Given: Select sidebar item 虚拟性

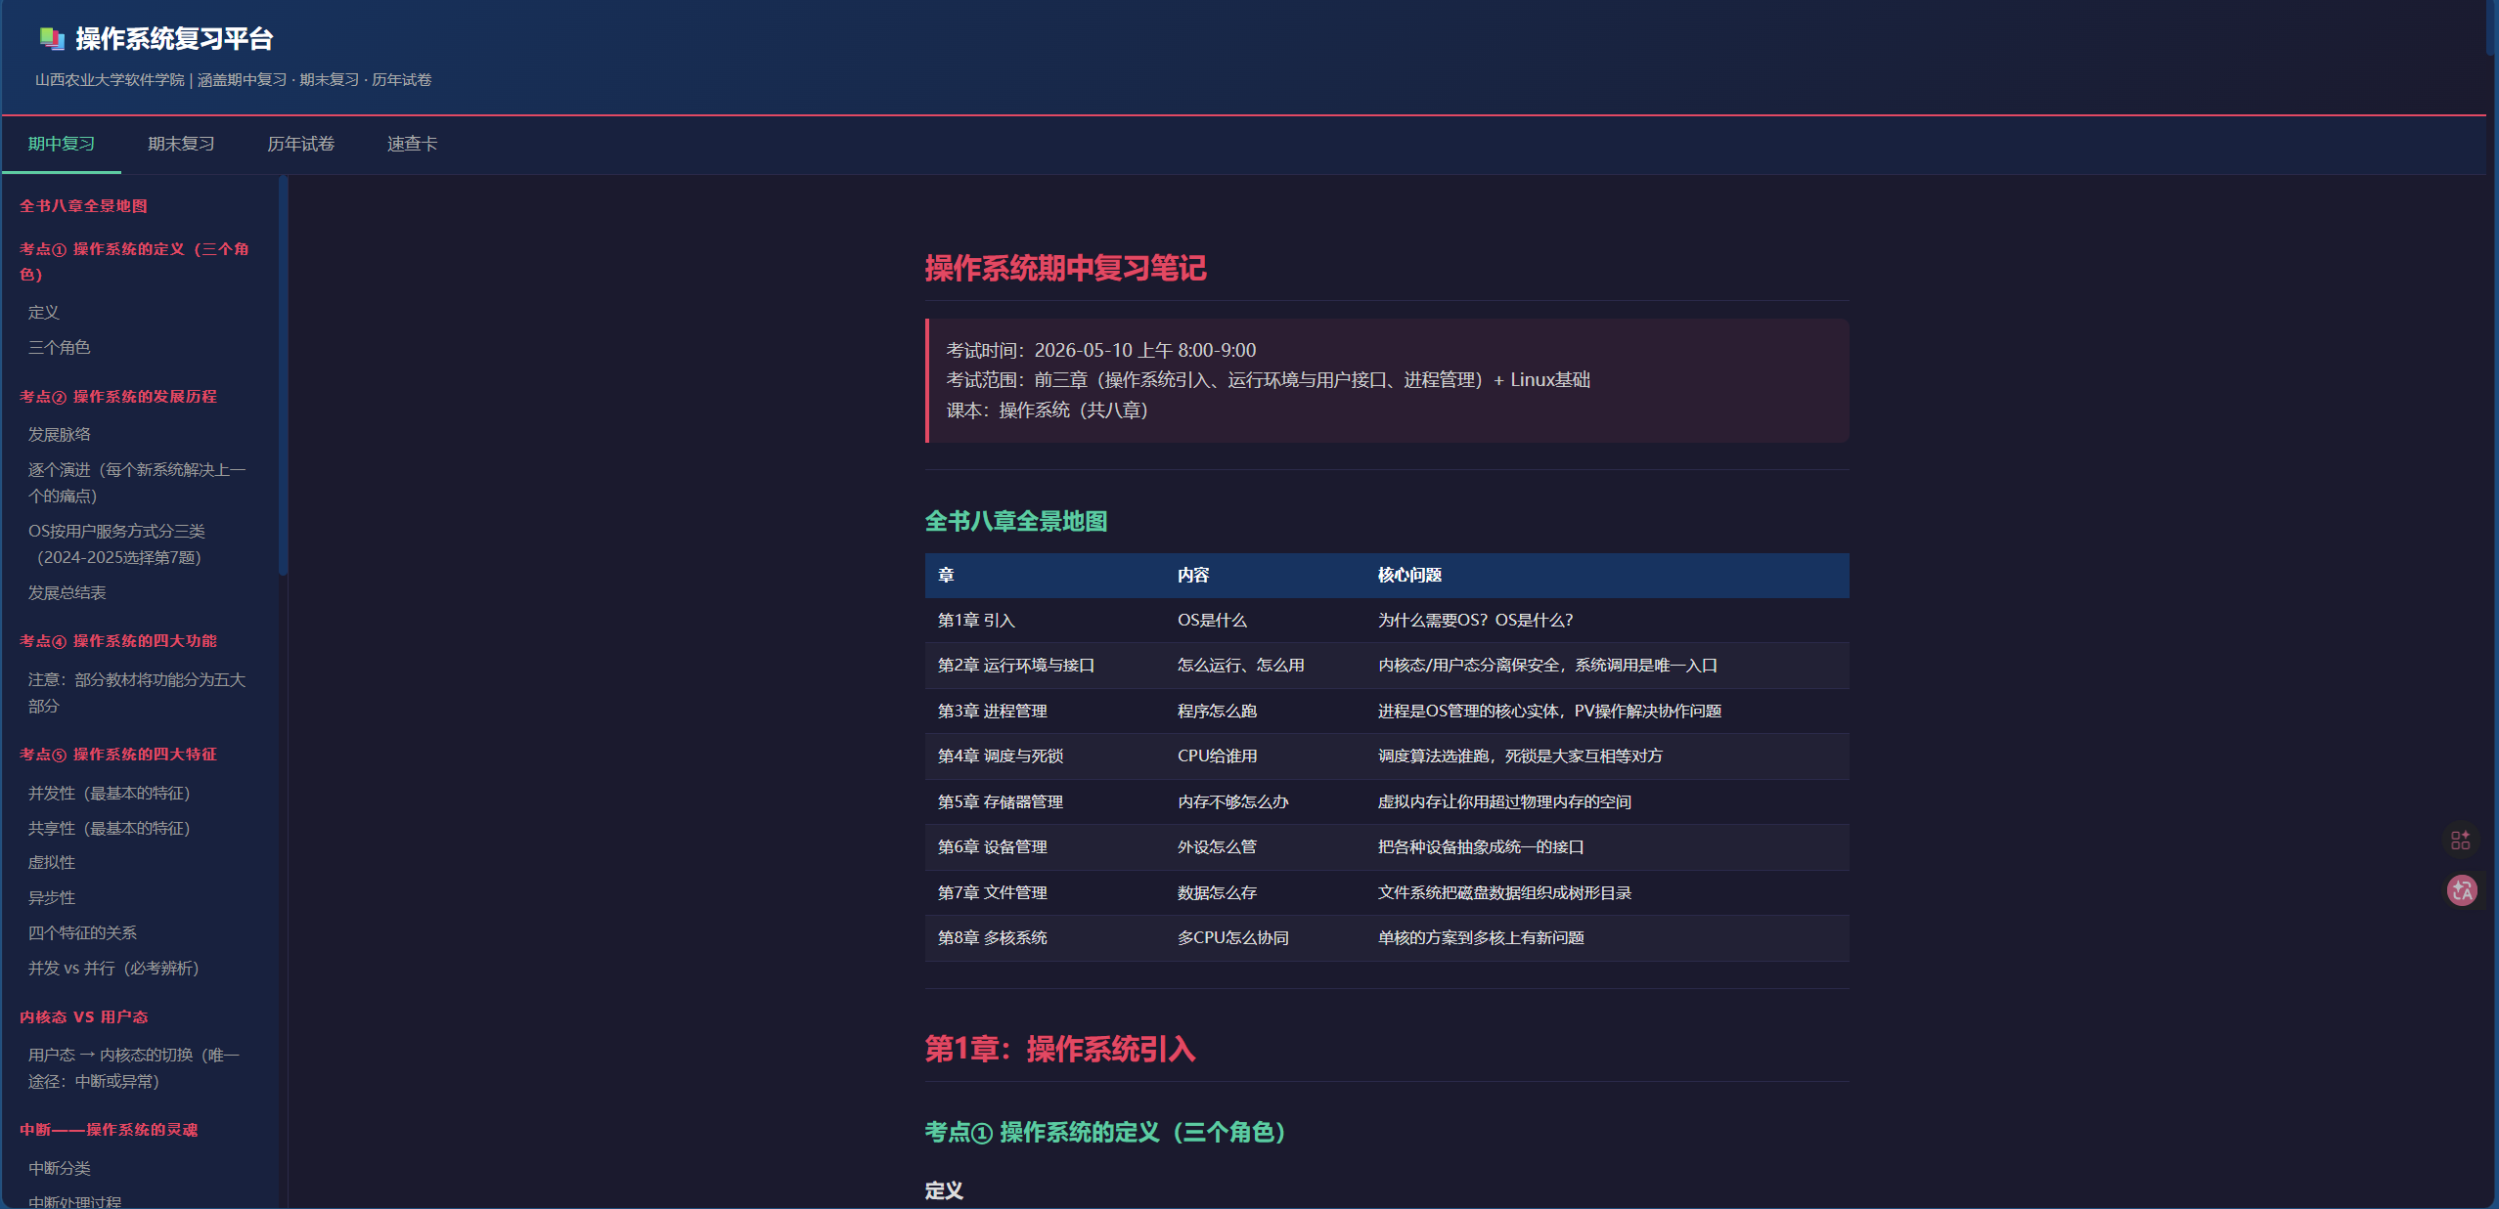Looking at the screenshot, I should click(52, 863).
